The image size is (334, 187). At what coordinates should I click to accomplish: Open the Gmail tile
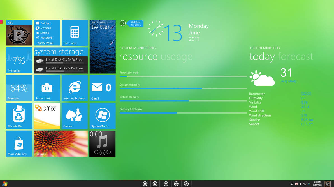click(103, 88)
